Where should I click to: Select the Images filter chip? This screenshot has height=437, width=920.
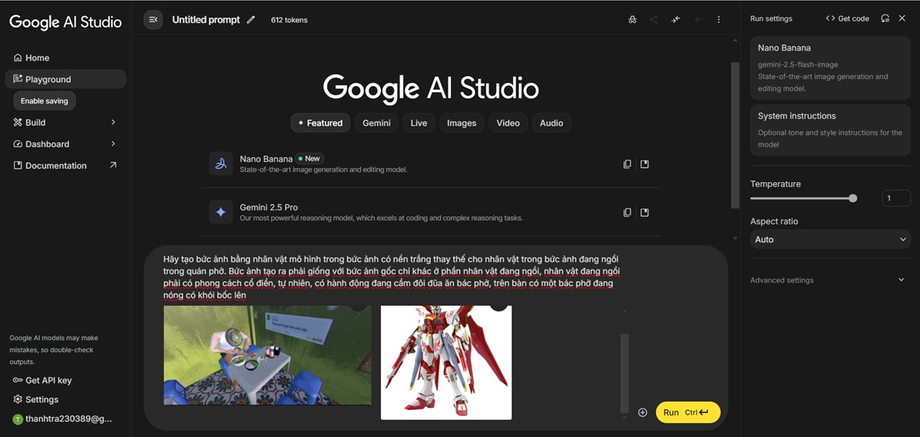point(462,123)
